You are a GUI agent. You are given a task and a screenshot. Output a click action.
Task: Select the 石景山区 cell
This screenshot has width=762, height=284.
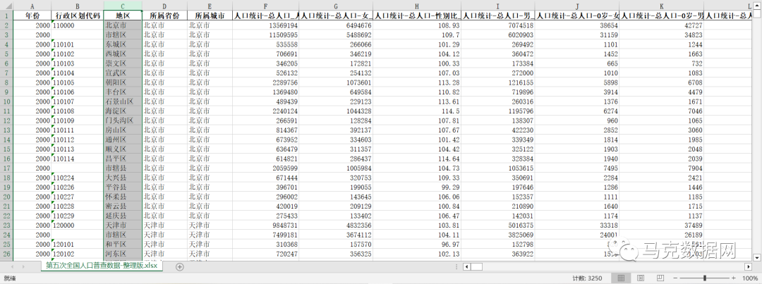(123, 101)
